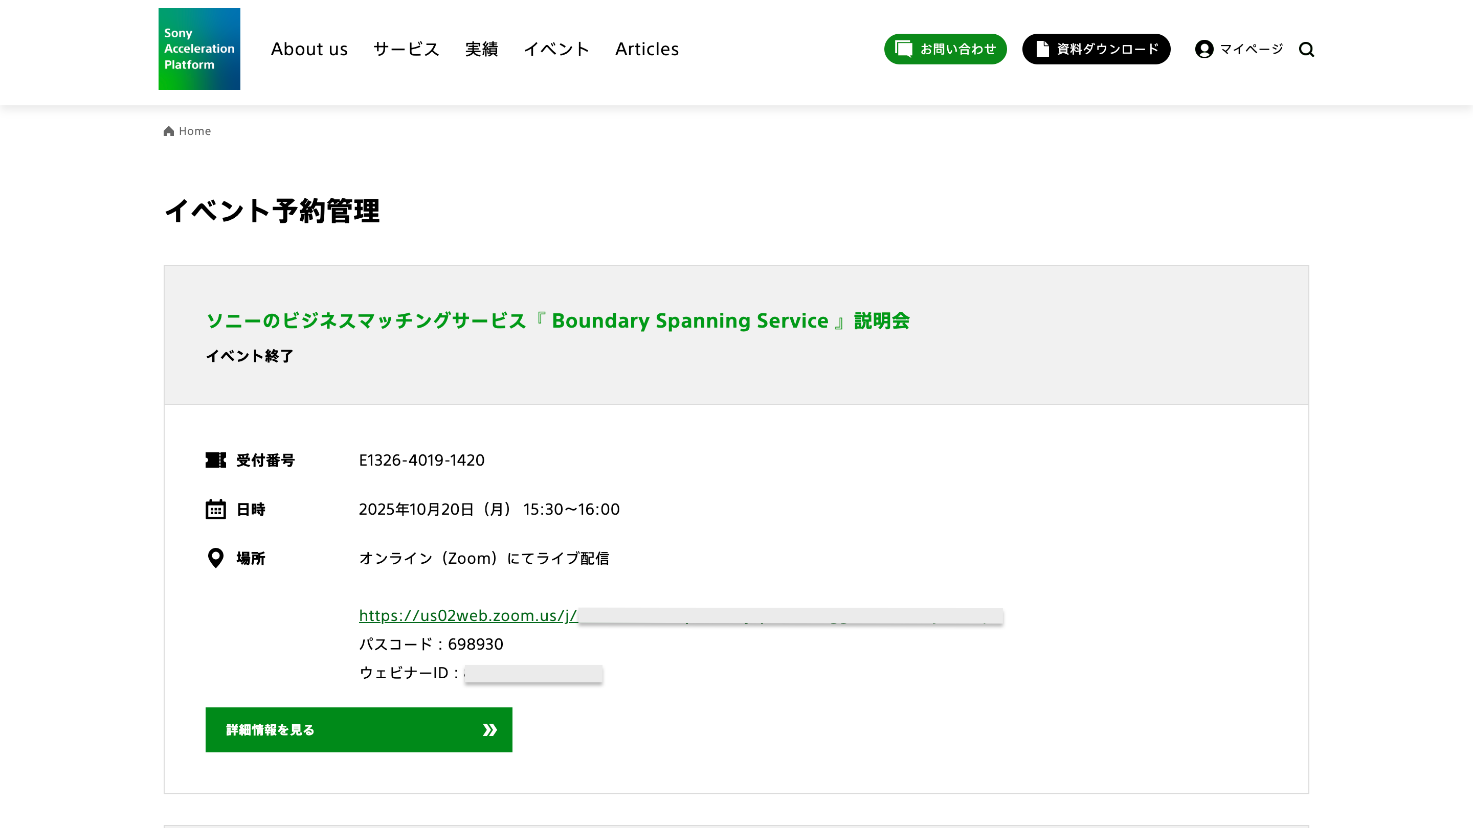Click the マイページ text link
The image size is (1473, 828).
tap(1251, 49)
